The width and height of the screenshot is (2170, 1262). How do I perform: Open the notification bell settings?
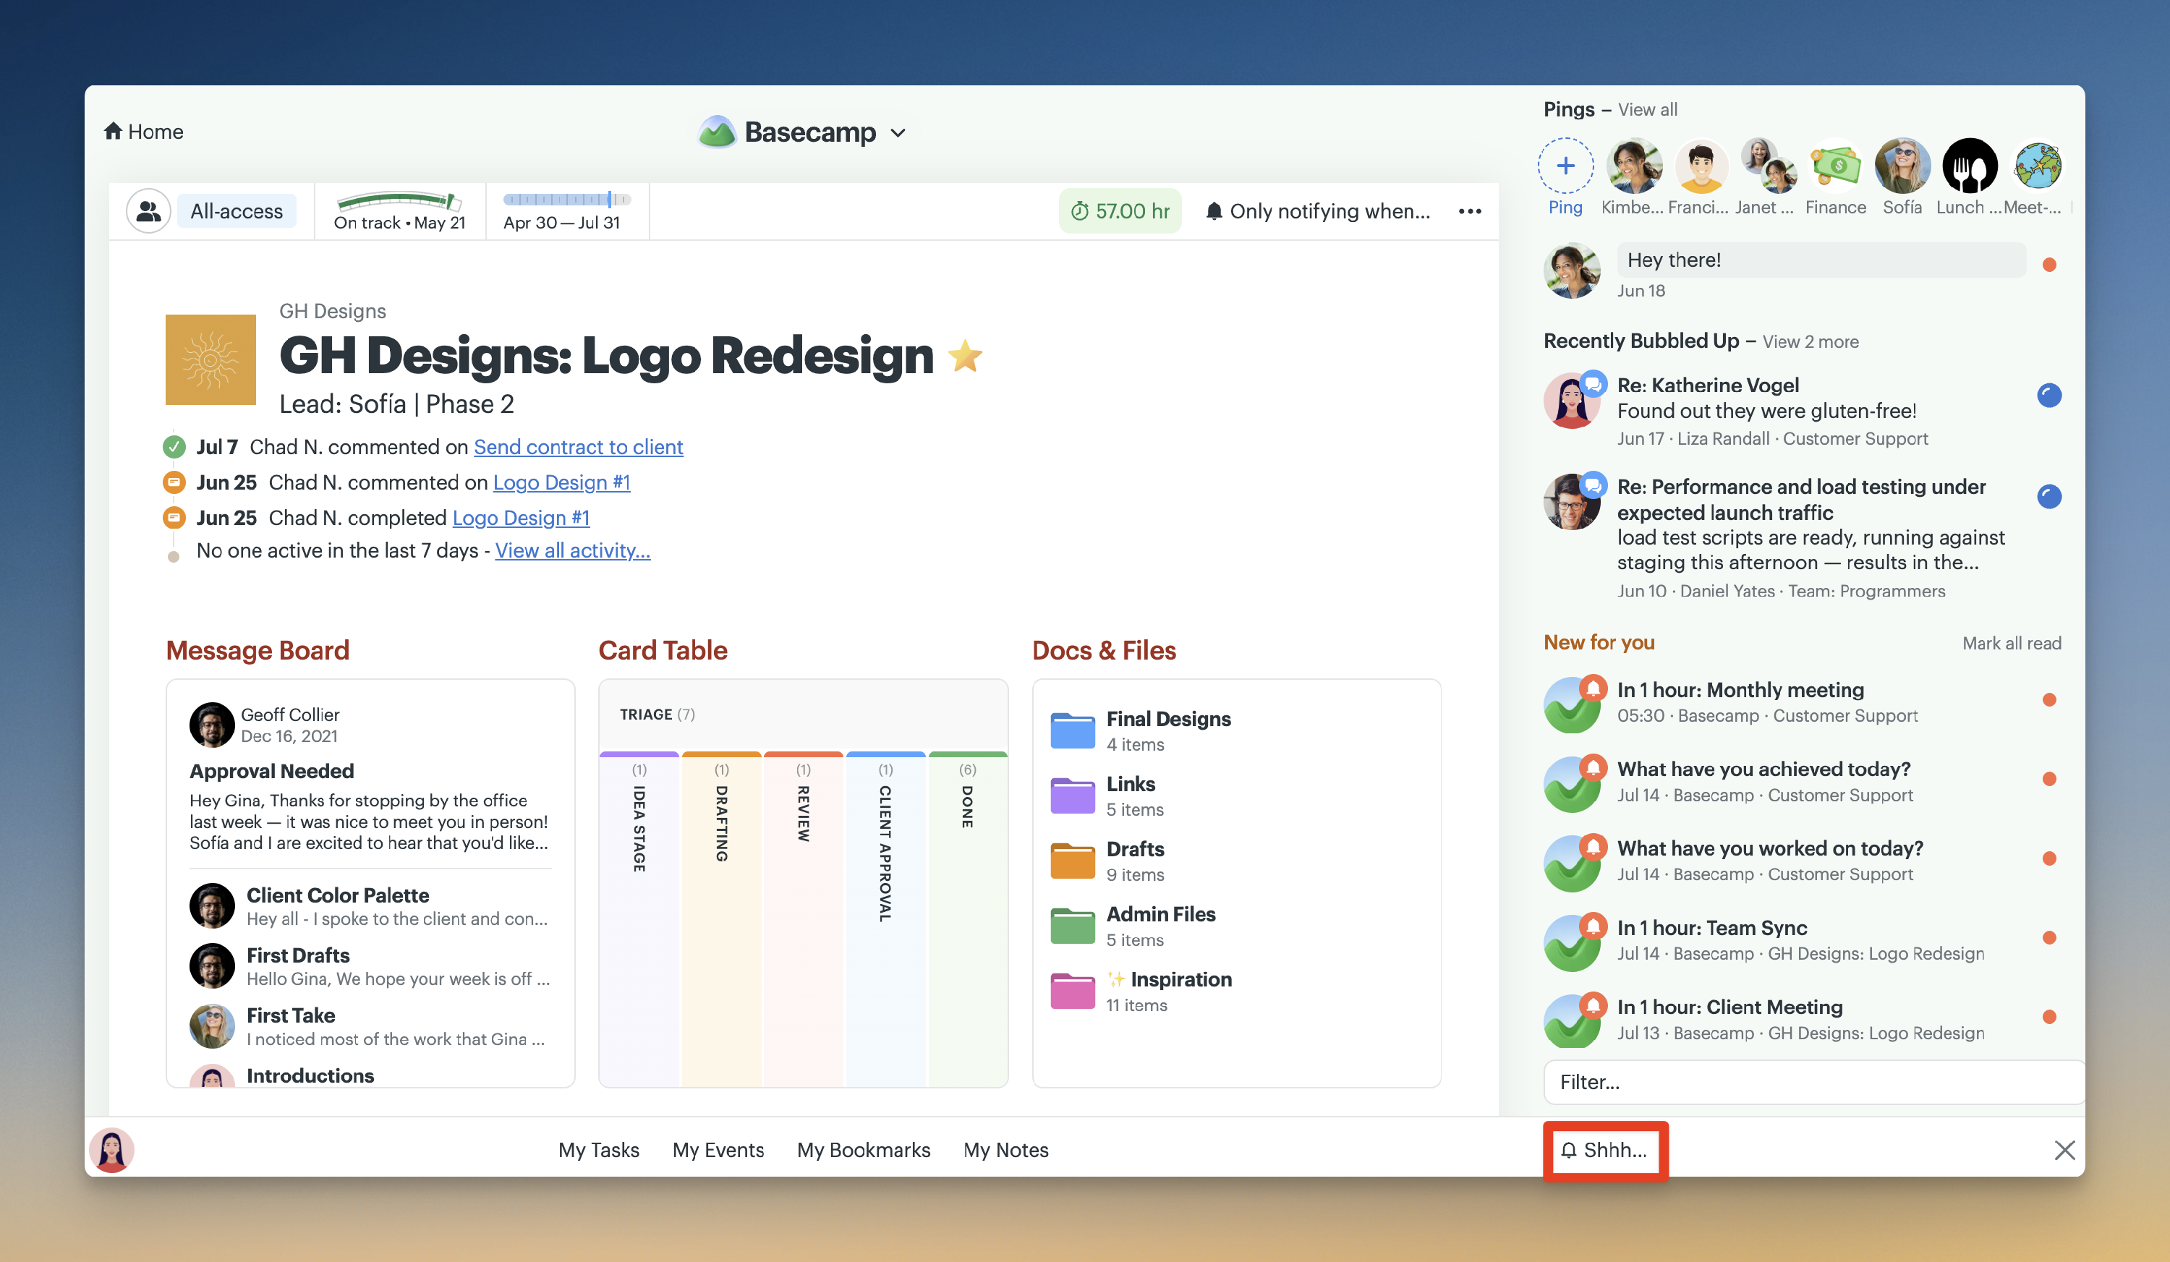[x=1316, y=211]
